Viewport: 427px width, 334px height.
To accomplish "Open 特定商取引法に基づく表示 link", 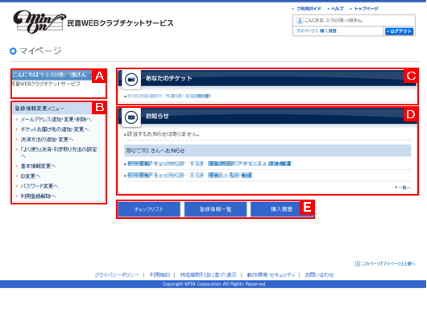I will coord(209,274).
